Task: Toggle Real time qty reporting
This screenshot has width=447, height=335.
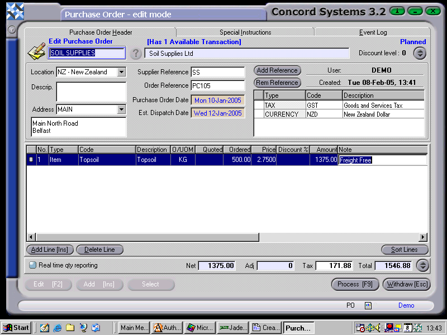Action: click(32, 265)
